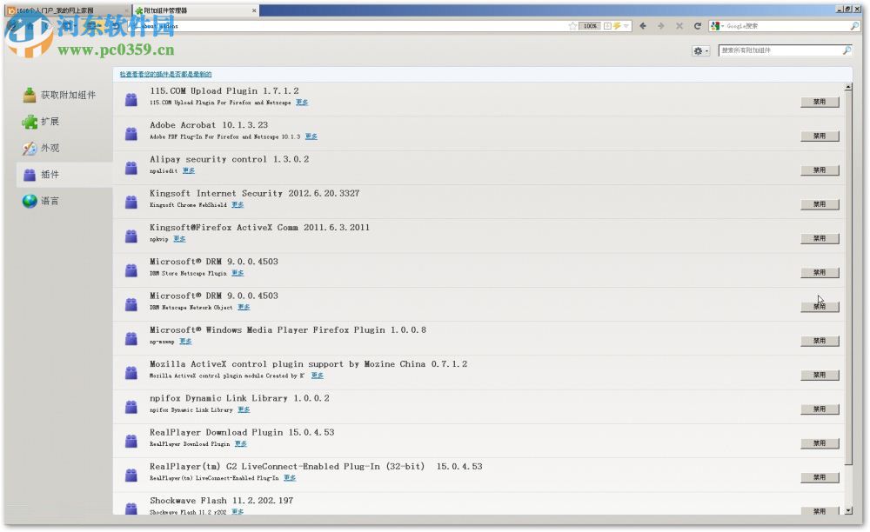The image size is (870, 532).
Task: Open 更多 link for Adobe Acrobat
Action: (x=311, y=136)
